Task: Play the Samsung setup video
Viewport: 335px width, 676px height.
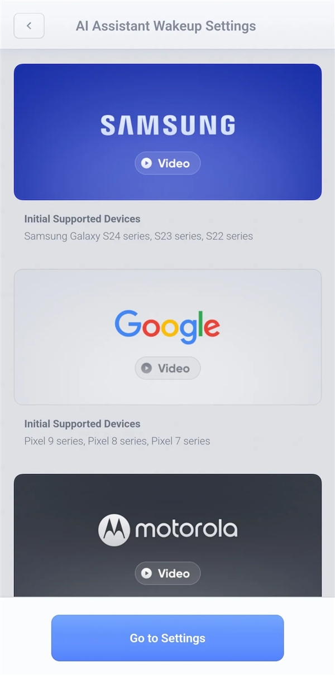Action: [x=167, y=163]
